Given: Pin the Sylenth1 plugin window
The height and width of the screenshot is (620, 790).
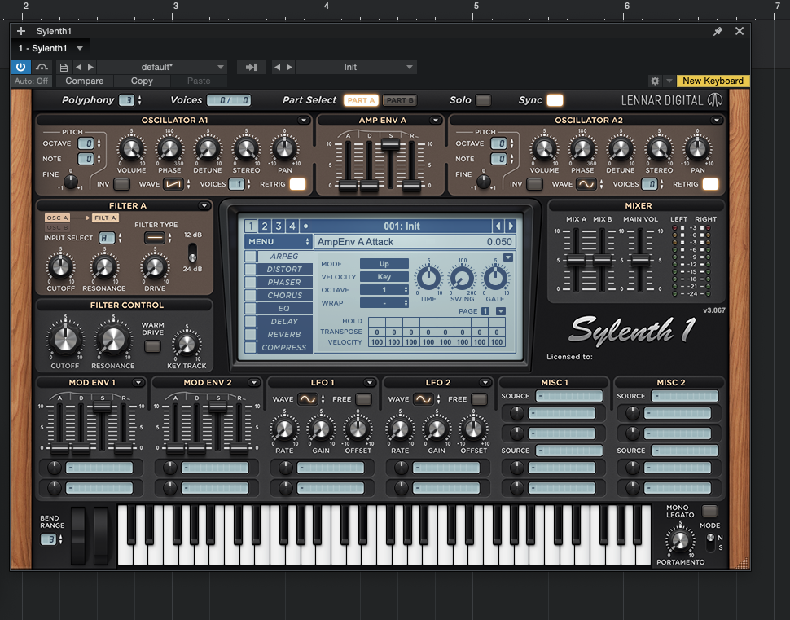Looking at the screenshot, I should click(718, 31).
